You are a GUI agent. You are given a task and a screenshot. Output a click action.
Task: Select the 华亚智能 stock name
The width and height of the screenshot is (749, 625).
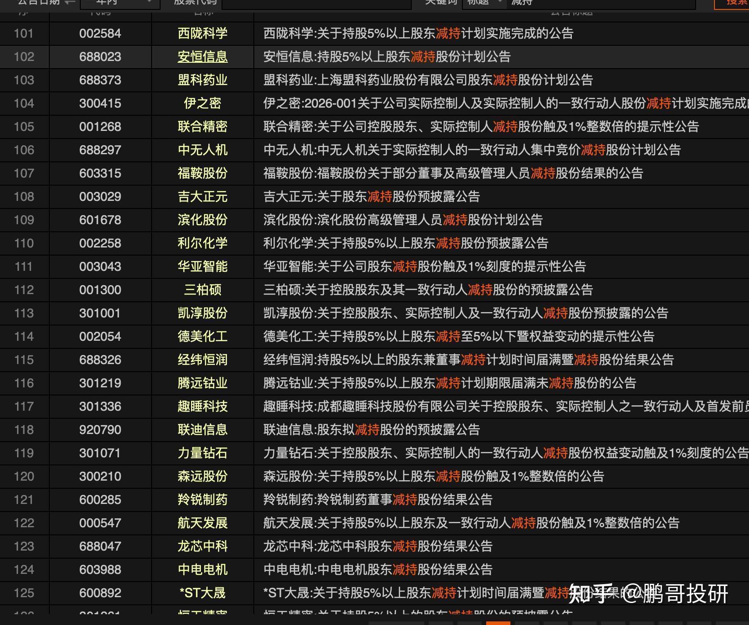pos(203,267)
